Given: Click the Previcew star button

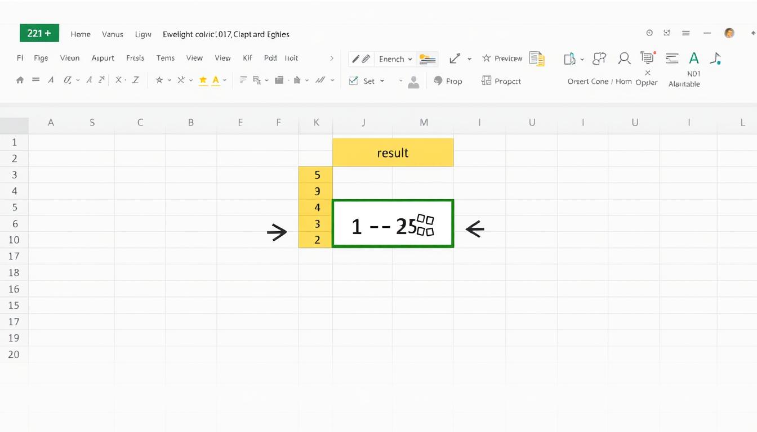Looking at the screenshot, I should [502, 58].
